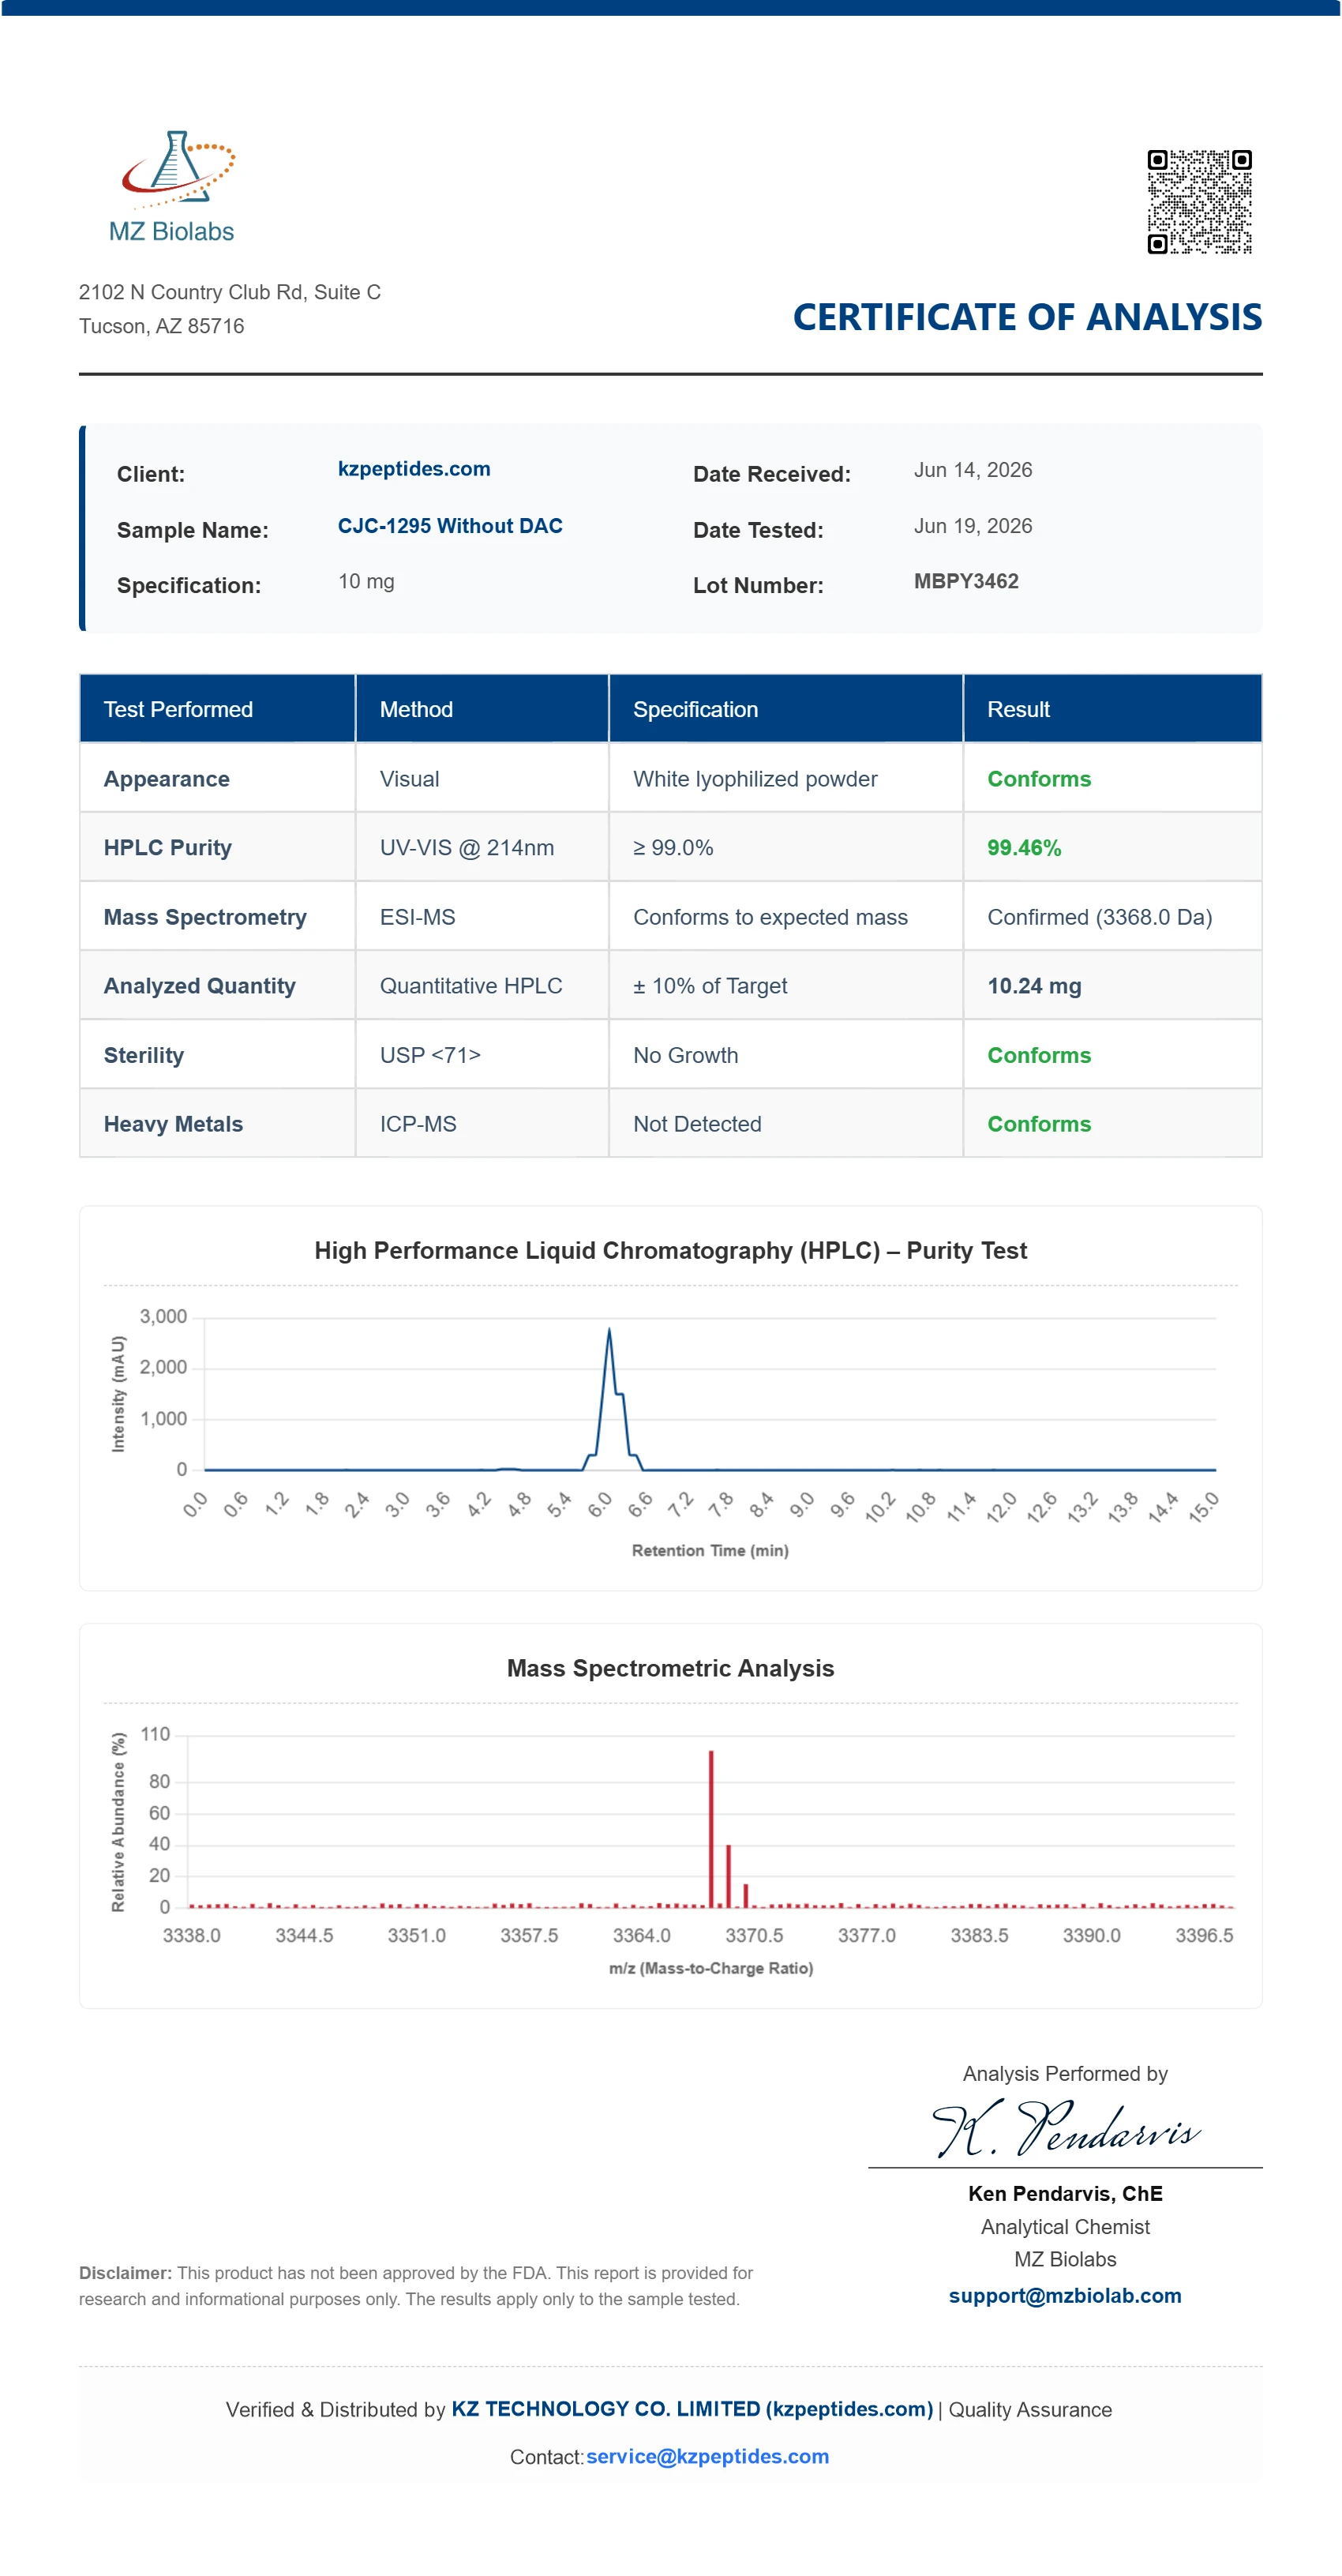Click the MZ Biolabs flask logo

[x=172, y=187]
